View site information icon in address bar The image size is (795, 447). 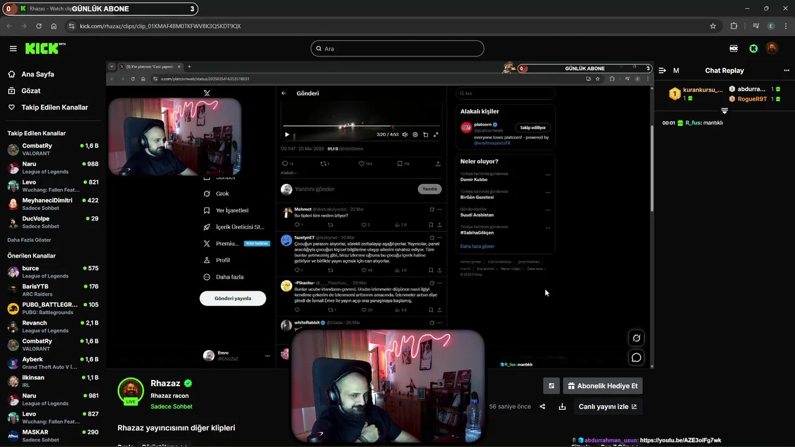point(71,26)
